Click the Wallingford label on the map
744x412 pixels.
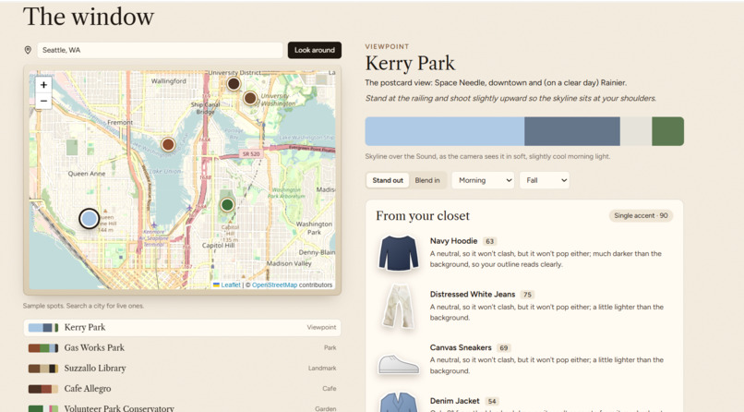click(x=168, y=81)
